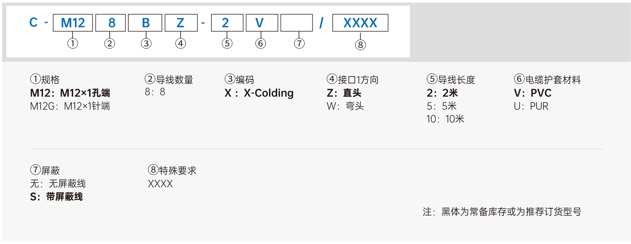Click circled number 8 under XXXX box
This screenshot has width=631, height=244.
point(361,45)
